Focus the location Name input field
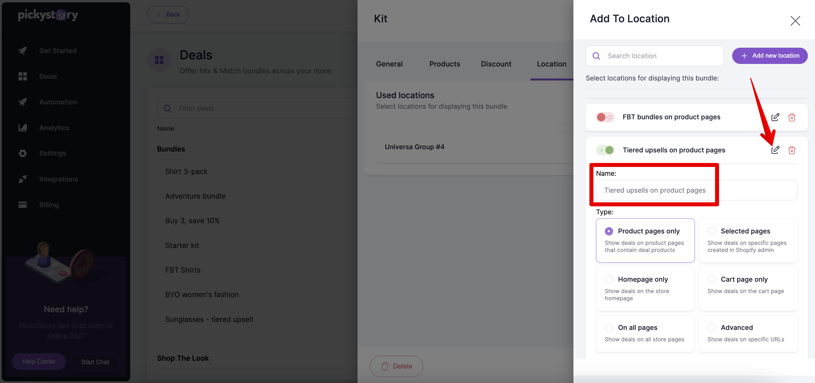The image size is (815, 383). pyautogui.click(x=696, y=190)
